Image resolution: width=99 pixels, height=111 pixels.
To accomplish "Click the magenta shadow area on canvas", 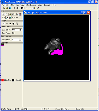I will pos(59,52).
